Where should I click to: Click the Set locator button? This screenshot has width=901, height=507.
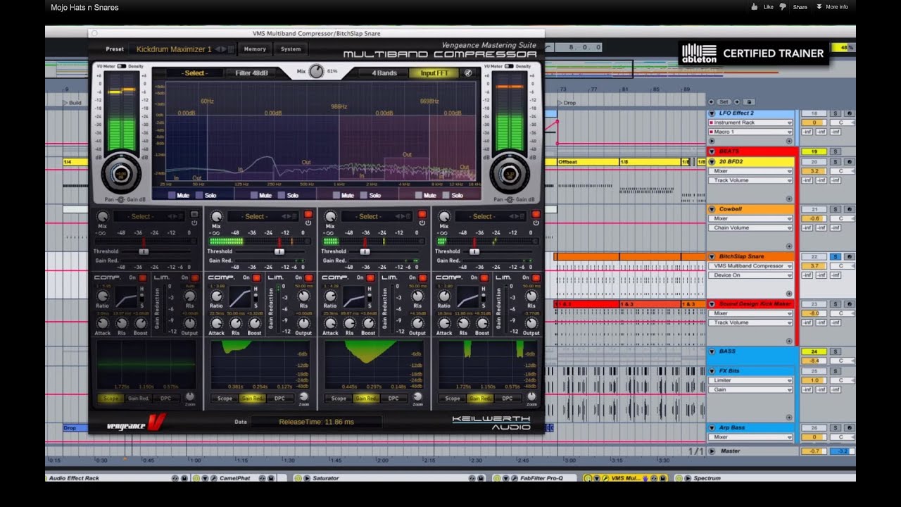point(724,102)
